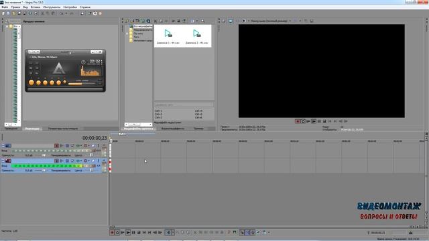This screenshot has width=429, height=241.
Task: Switch to the Медиафайлы проекта tab
Action: pyautogui.click(x=139, y=129)
